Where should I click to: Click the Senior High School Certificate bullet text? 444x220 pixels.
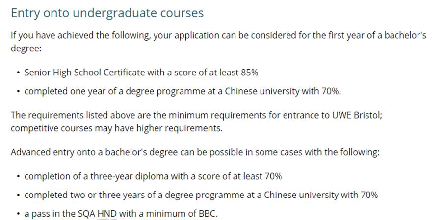point(141,73)
